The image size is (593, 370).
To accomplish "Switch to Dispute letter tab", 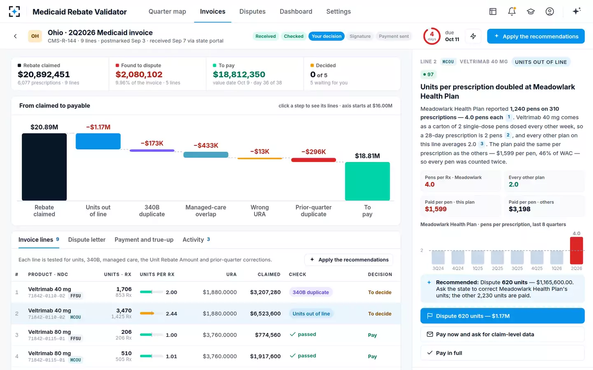I will coord(87,240).
